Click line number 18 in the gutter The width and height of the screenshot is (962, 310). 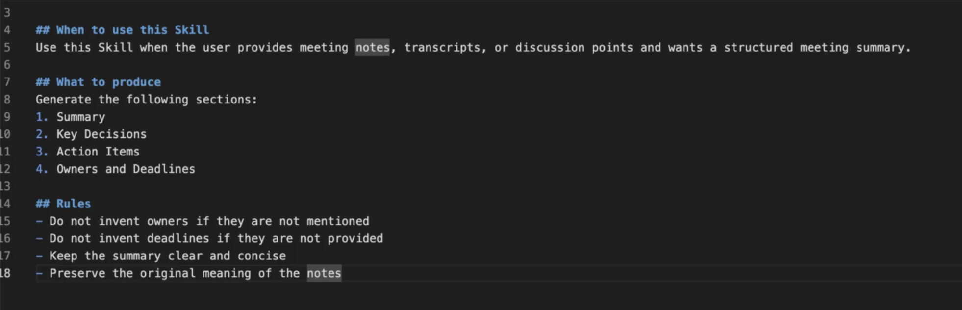5,273
